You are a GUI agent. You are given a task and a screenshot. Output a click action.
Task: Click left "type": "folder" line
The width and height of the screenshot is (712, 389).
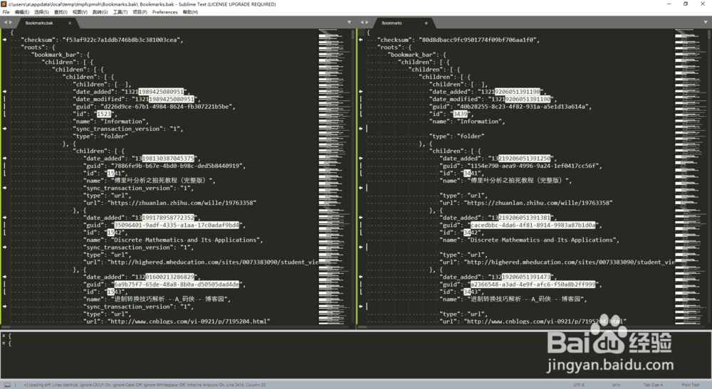coord(101,136)
